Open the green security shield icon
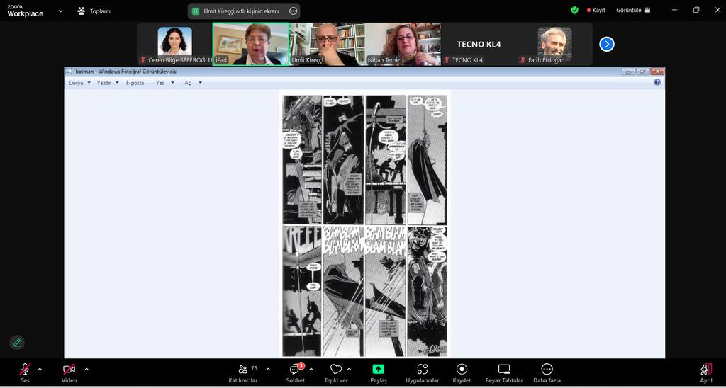 pos(574,10)
